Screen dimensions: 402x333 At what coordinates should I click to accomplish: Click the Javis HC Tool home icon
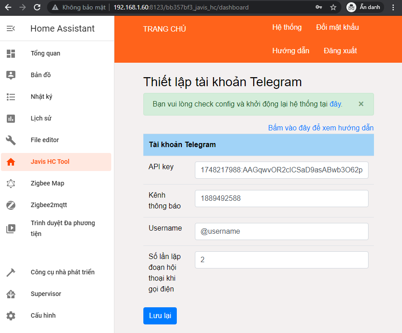click(11, 162)
